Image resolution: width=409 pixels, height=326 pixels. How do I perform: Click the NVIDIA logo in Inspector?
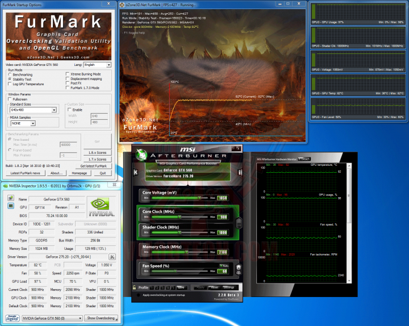coord(101,207)
